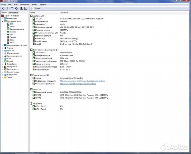191x154 pixels.
Task: Expand the Операционная система node
Action: [x=3, y=45]
